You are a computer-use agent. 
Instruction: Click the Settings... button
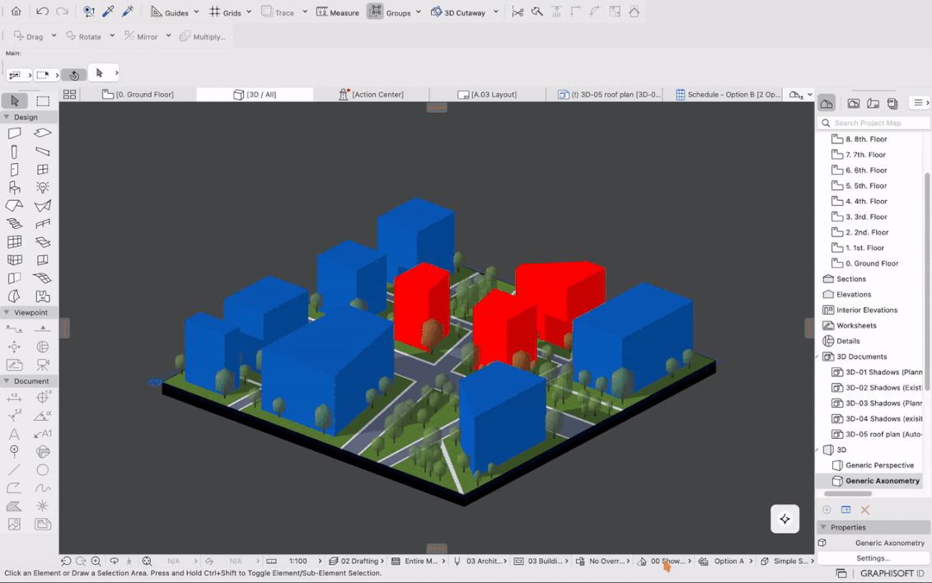click(873, 558)
